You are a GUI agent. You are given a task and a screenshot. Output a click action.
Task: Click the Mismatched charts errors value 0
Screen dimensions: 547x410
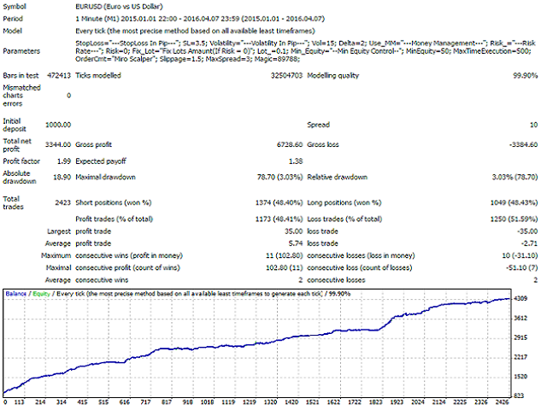[68, 96]
